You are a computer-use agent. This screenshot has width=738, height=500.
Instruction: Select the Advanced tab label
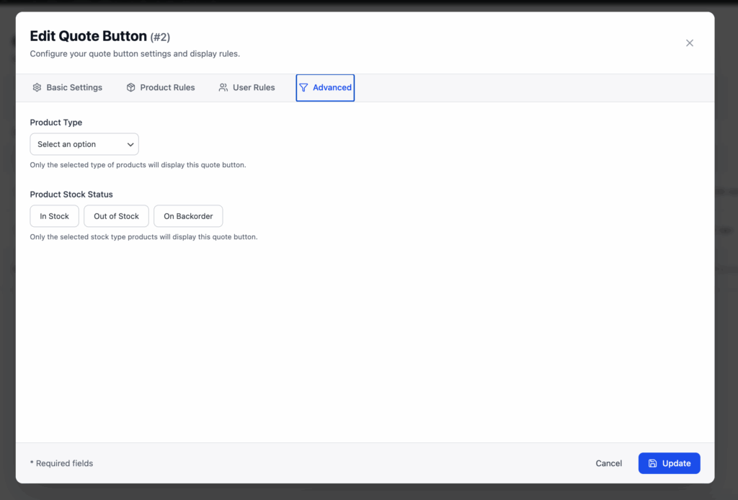click(x=332, y=88)
